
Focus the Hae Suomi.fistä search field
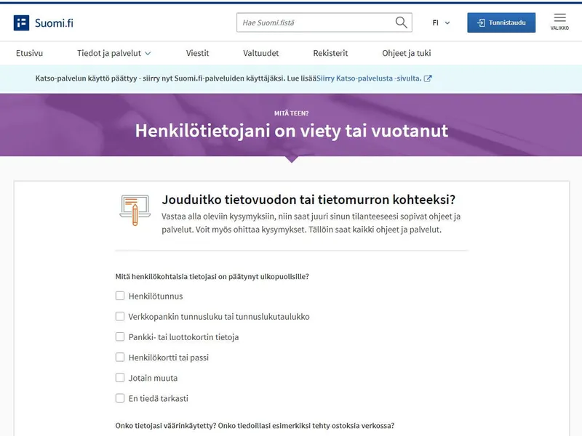coord(316,23)
